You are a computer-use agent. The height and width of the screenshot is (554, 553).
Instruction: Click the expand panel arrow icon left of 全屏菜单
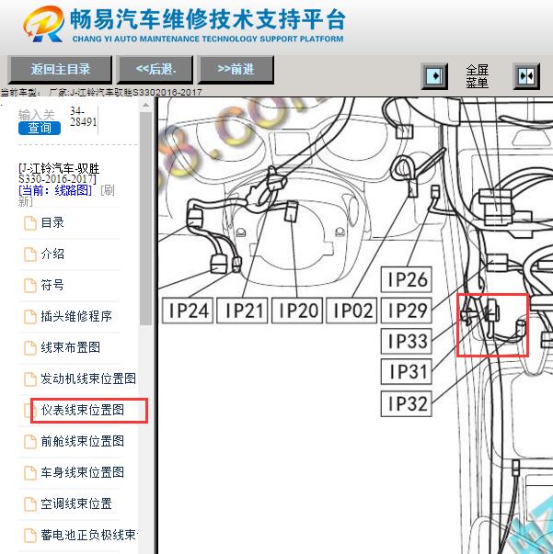coord(434,76)
